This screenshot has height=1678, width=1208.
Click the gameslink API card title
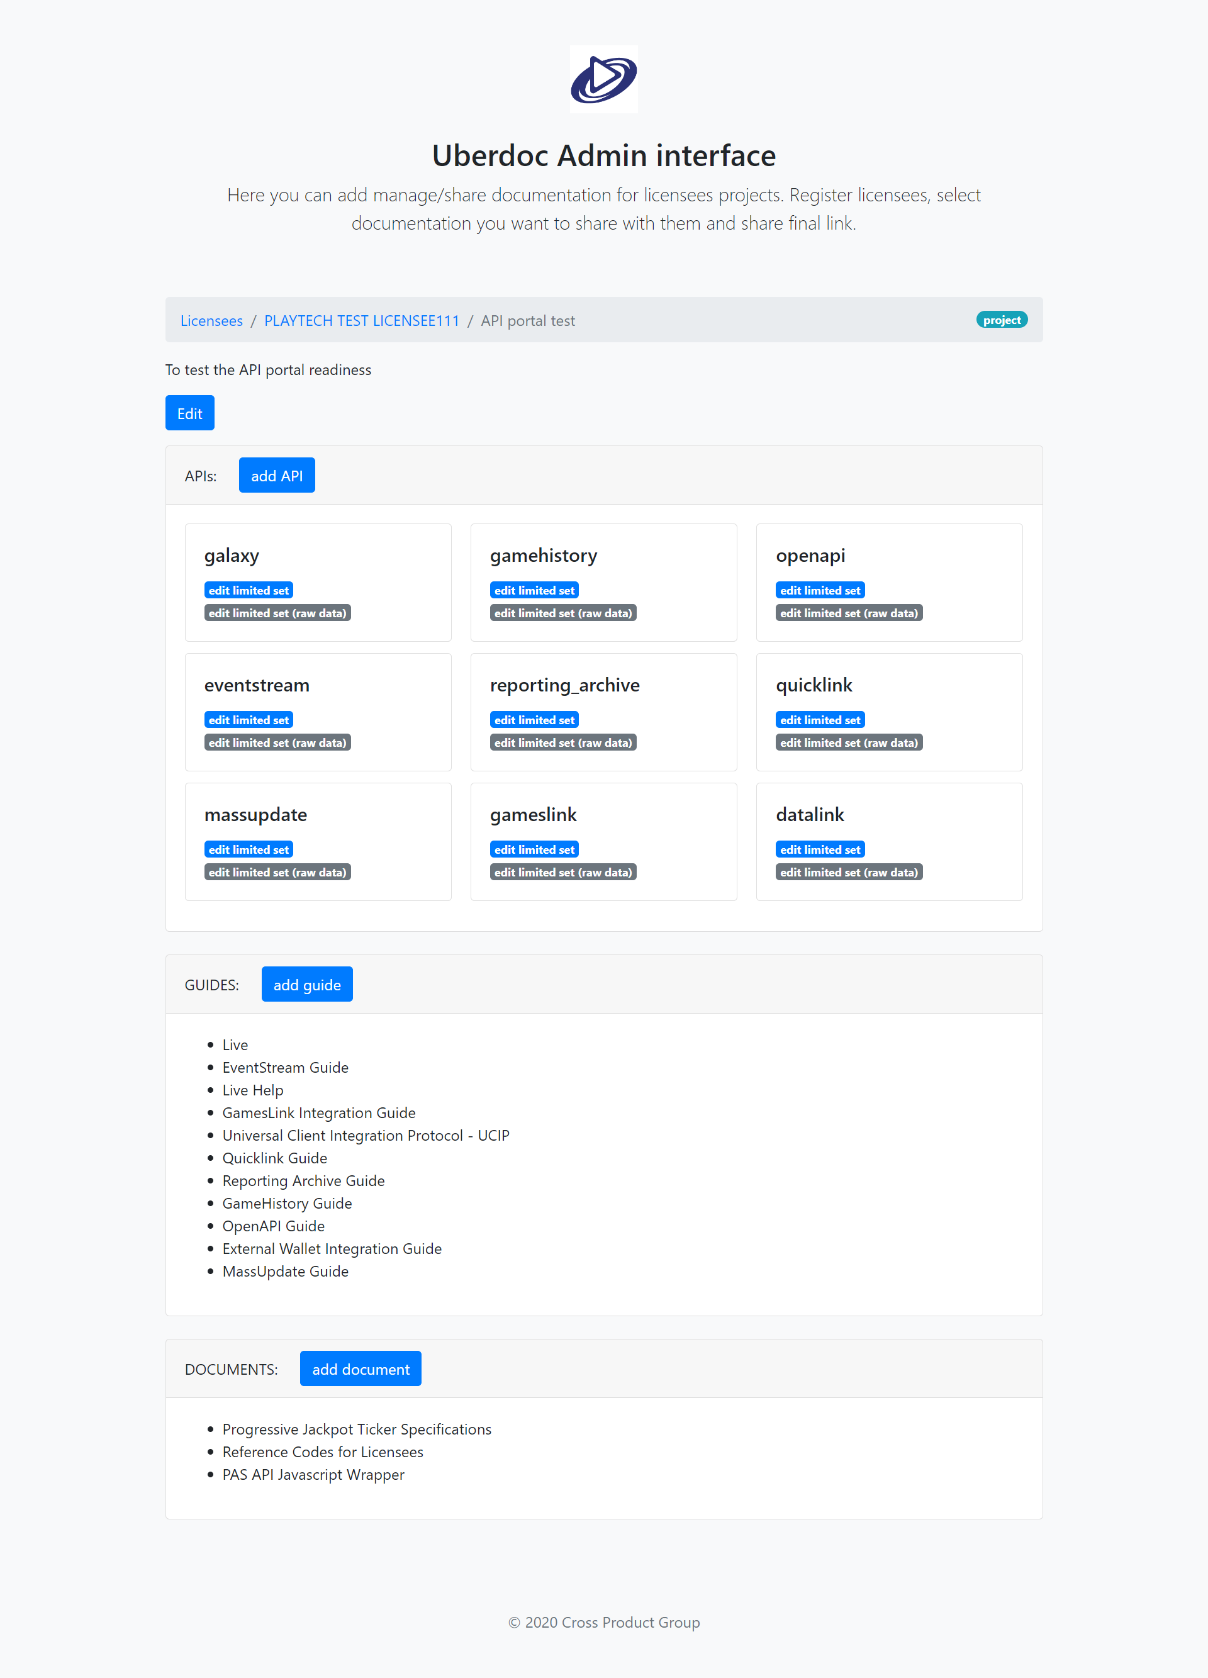534,815
